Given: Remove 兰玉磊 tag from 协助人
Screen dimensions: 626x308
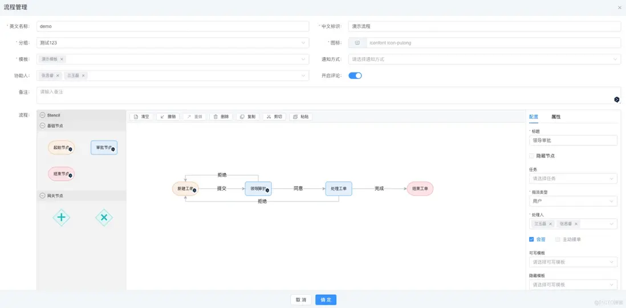Looking at the screenshot, I should pyautogui.click(x=83, y=75).
